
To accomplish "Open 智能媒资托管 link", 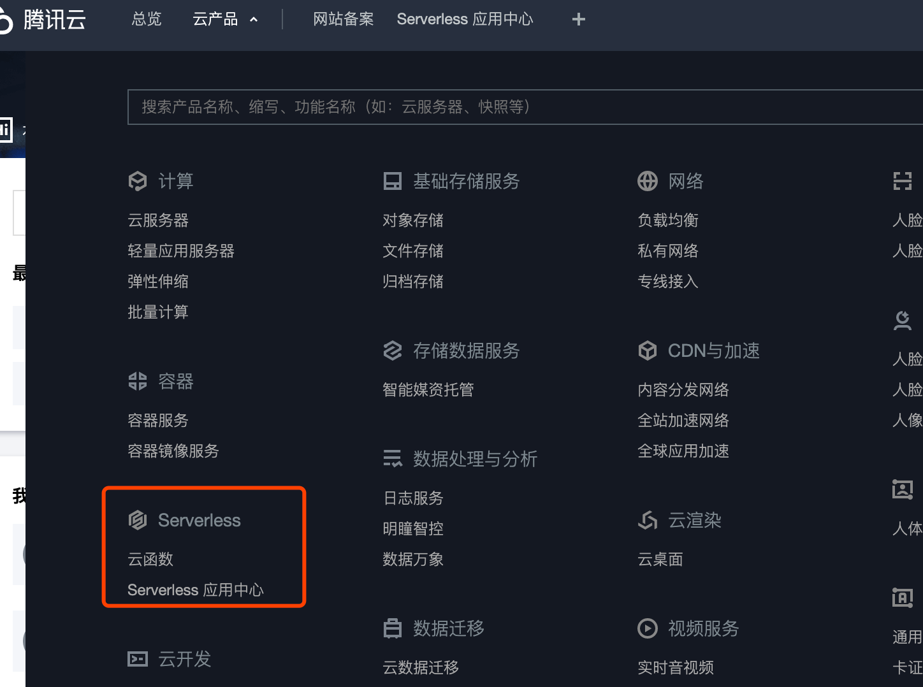I will (x=428, y=390).
